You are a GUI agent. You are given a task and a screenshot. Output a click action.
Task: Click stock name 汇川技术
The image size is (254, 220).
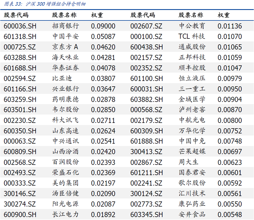pos(192,194)
